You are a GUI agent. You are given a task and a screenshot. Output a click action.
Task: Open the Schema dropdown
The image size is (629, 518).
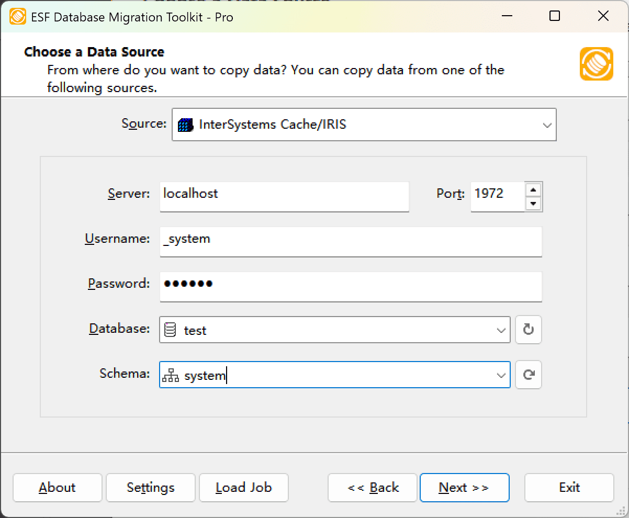pos(500,375)
